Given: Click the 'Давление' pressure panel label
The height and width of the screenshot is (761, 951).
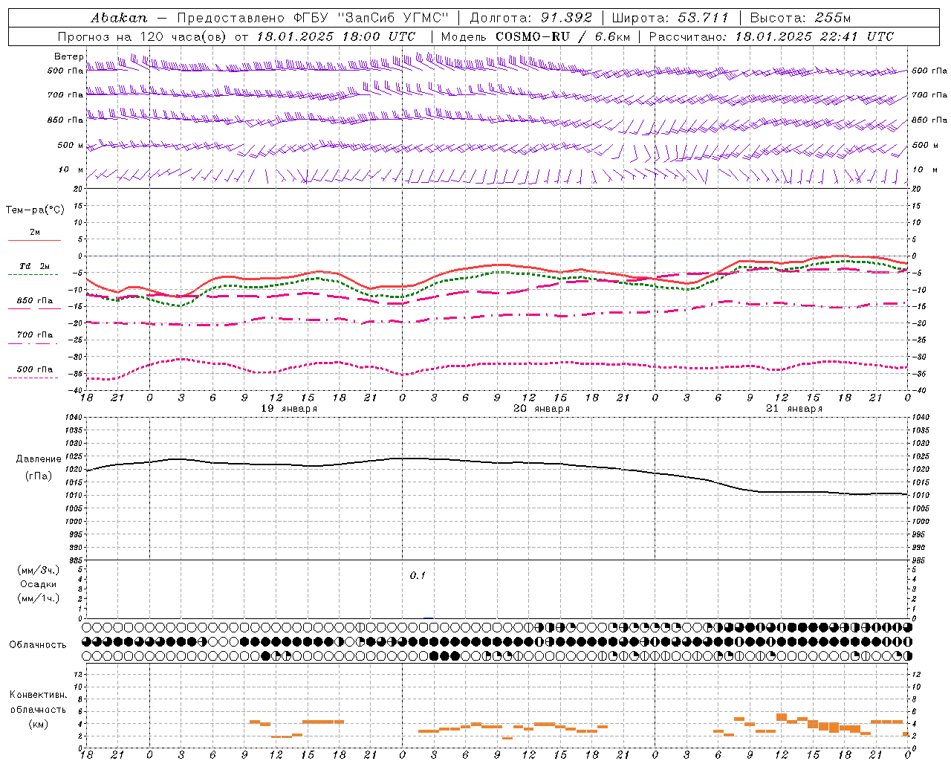Looking at the screenshot, I should click(39, 459).
